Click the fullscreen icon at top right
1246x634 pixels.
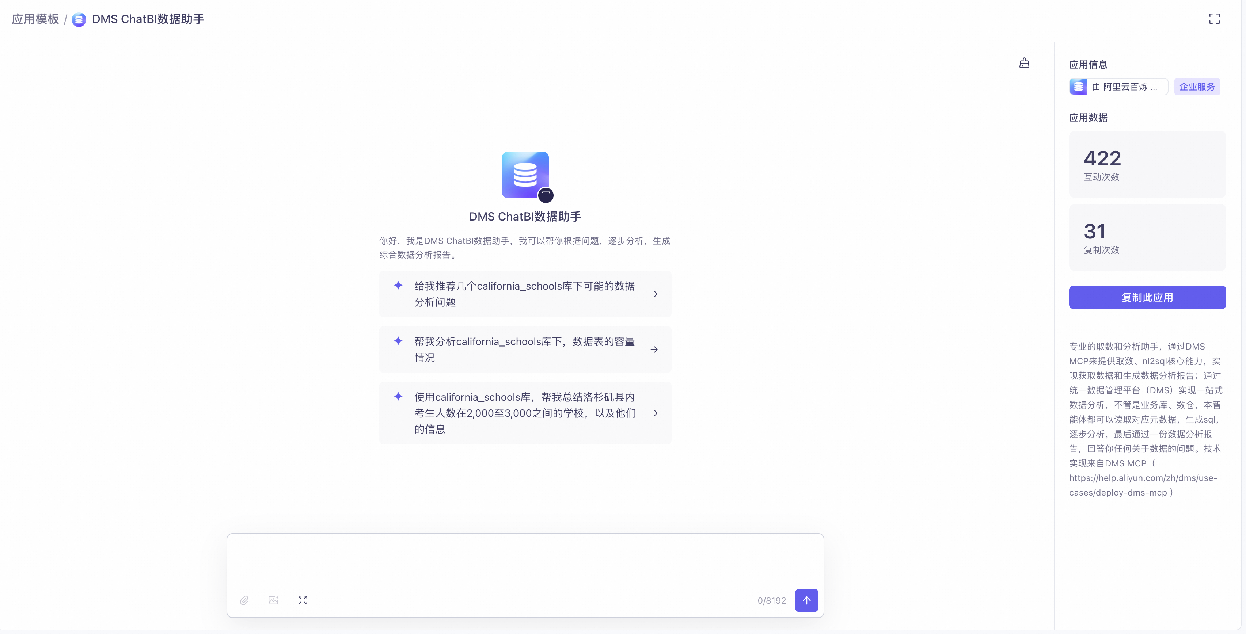[x=1214, y=19]
